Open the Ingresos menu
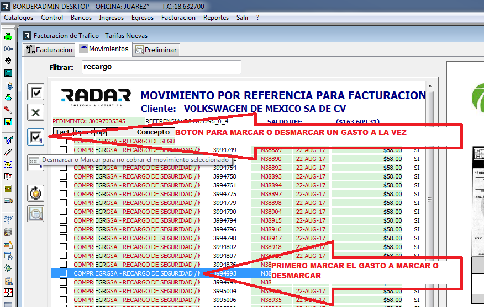This screenshot has width=484, height=307. tap(112, 18)
